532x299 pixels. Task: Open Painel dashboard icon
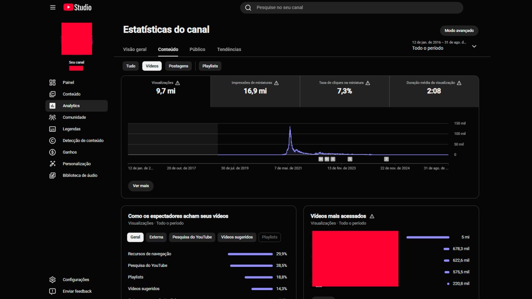point(52,82)
